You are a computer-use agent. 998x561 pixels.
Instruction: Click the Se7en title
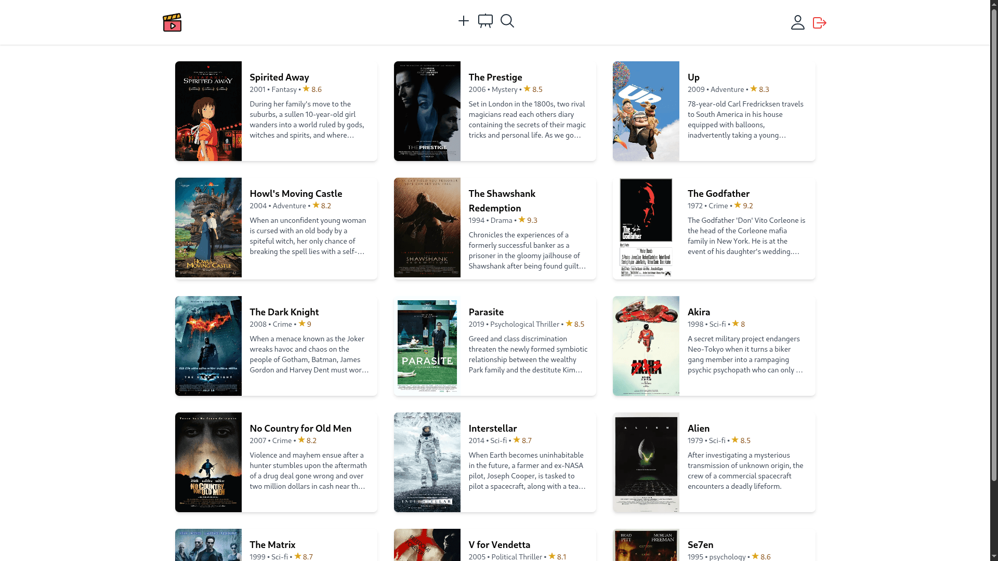pyautogui.click(x=701, y=545)
